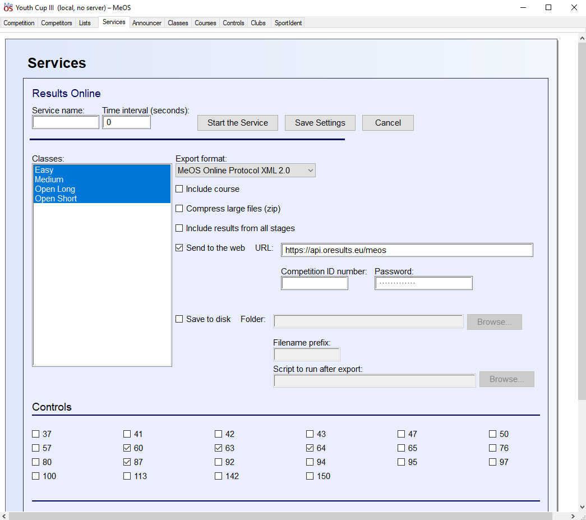Uncheck the Send to the web checkbox
586x520 pixels.
(x=179, y=248)
